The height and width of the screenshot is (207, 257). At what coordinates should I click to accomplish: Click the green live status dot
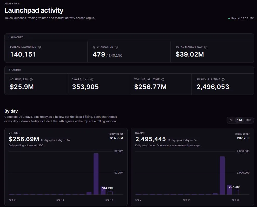(229, 18)
